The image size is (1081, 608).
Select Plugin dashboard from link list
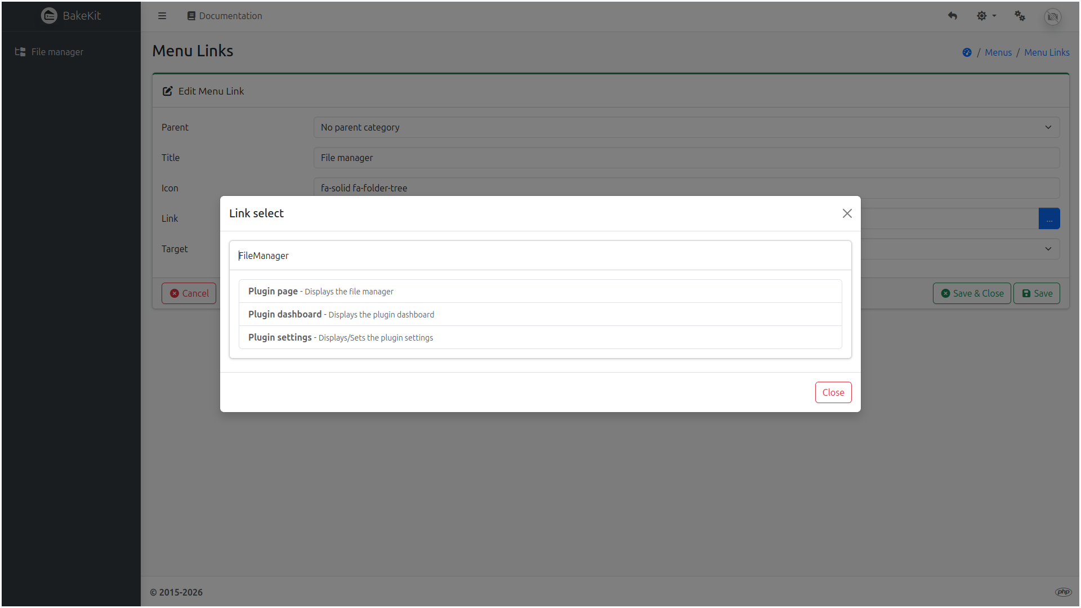pos(341,314)
